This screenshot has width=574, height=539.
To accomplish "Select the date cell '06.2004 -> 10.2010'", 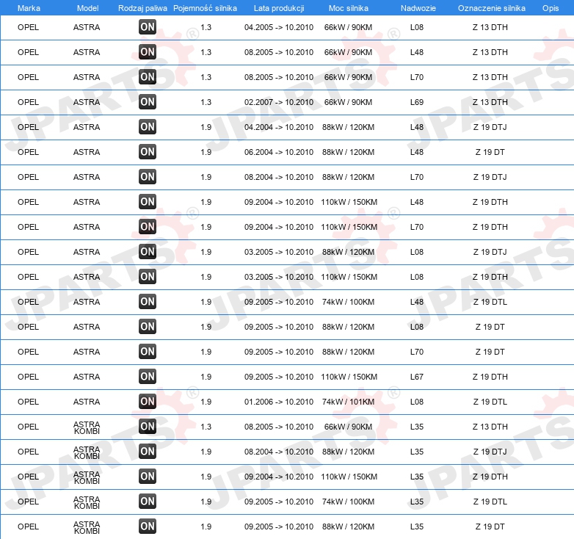I will [x=279, y=152].
